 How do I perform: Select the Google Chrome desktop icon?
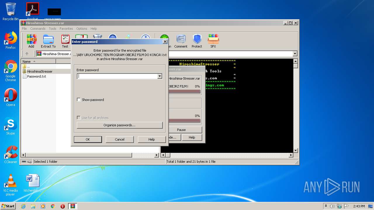tap(11, 71)
